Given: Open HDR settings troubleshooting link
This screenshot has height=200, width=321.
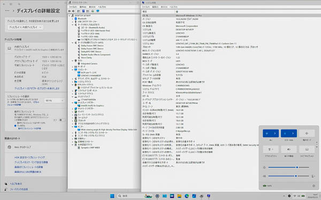Looking at the screenshot, I should point(29,157).
